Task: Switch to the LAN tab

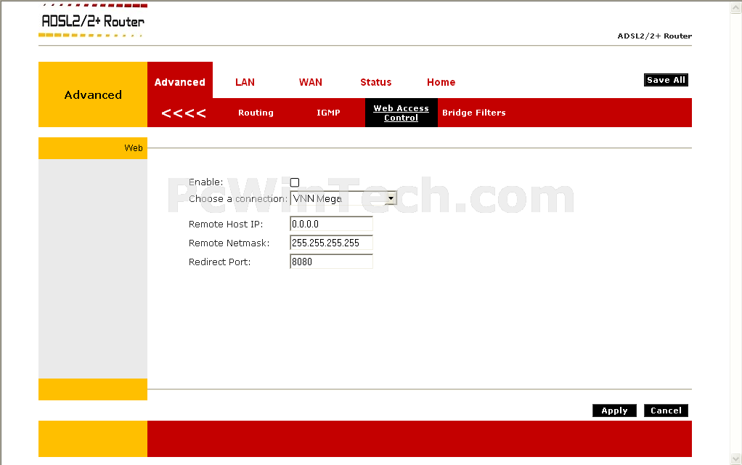Action: click(x=245, y=82)
